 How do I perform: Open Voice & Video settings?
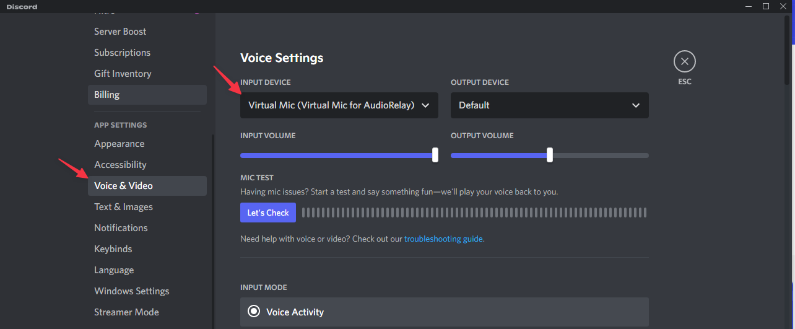coord(123,186)
